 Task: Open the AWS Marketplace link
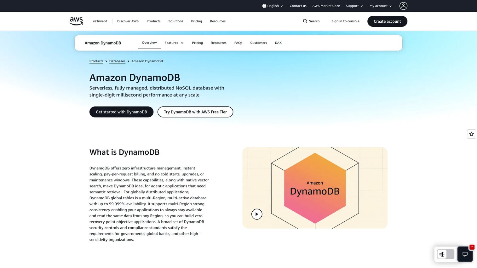click(326, 6)
